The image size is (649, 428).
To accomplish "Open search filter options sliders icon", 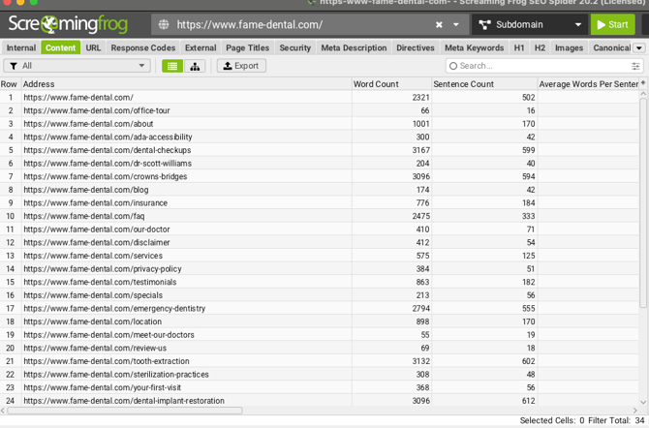I will (x=635, y=66).
